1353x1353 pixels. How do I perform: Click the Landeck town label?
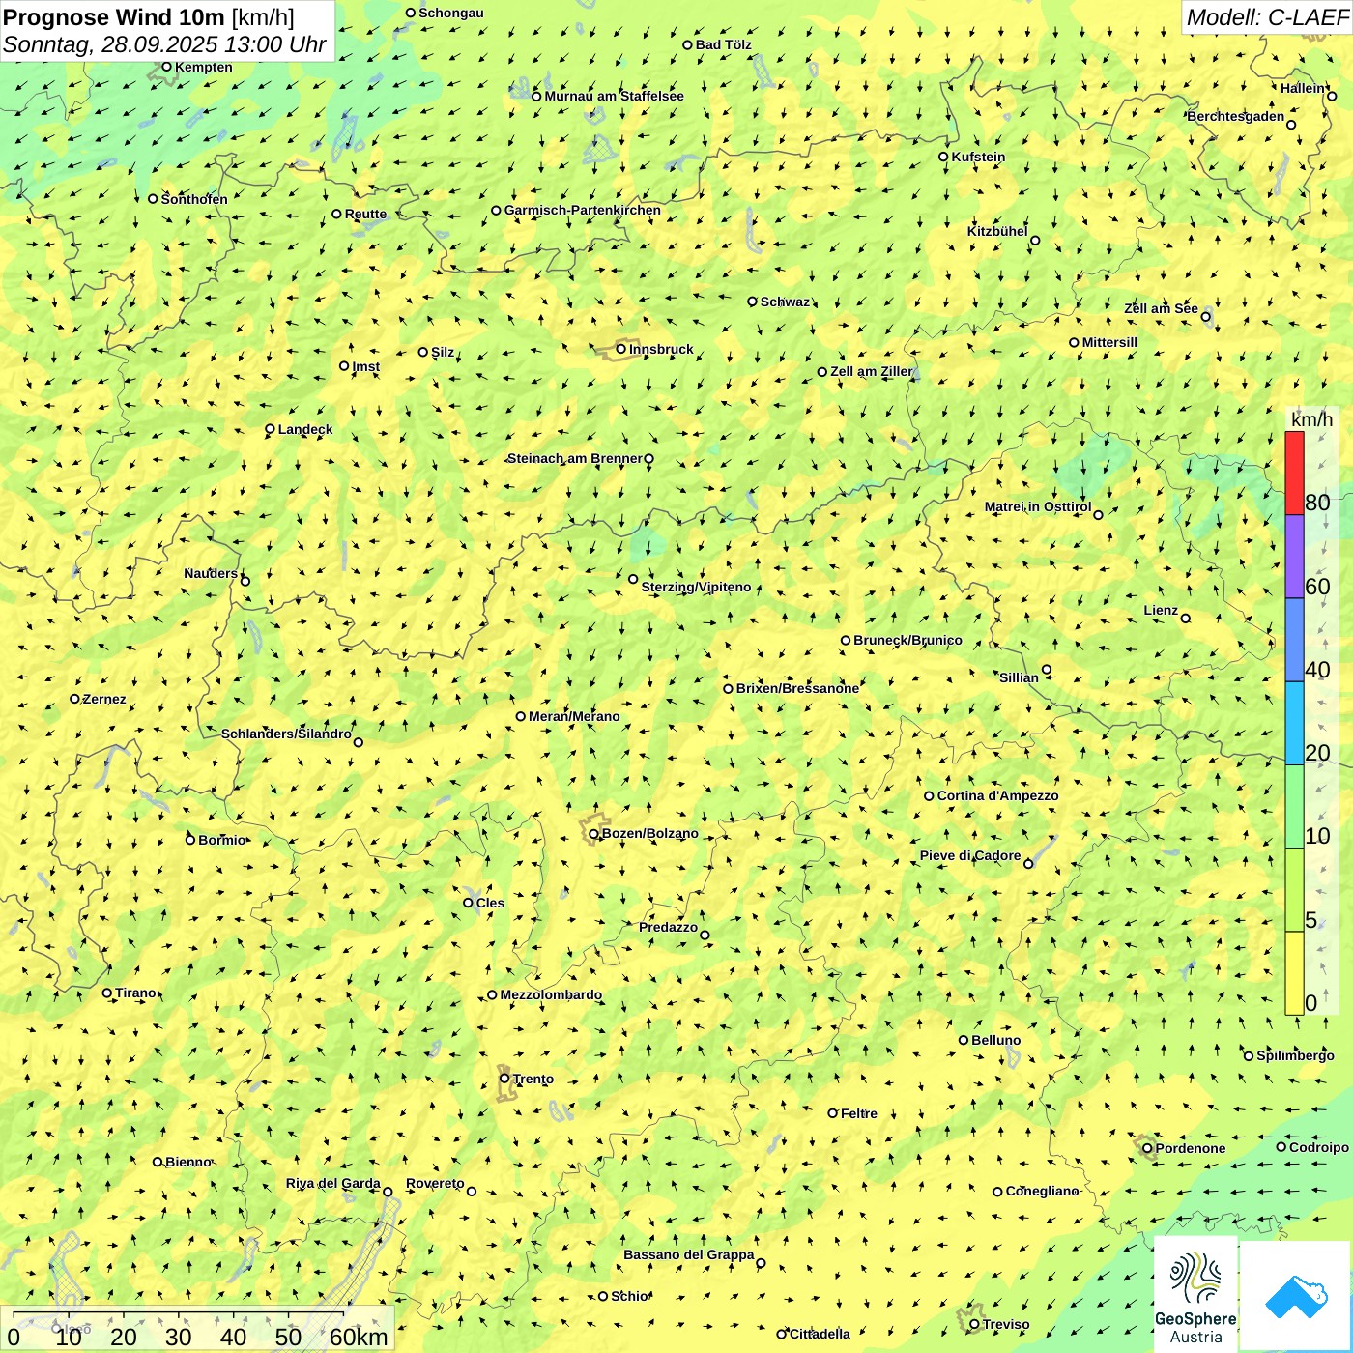[305, 429]
